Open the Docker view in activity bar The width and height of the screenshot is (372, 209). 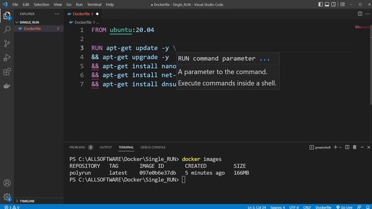[x=7, y=86]
